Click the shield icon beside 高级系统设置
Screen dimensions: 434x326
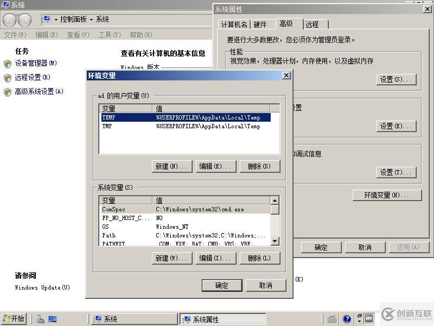[x=8, y=92]
